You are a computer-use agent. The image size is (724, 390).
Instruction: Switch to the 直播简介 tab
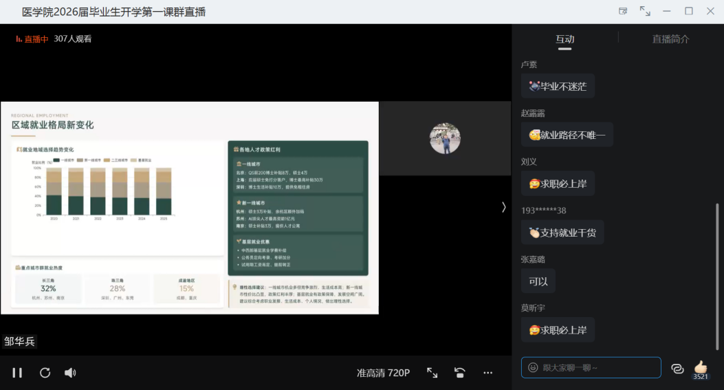(670, 39)
